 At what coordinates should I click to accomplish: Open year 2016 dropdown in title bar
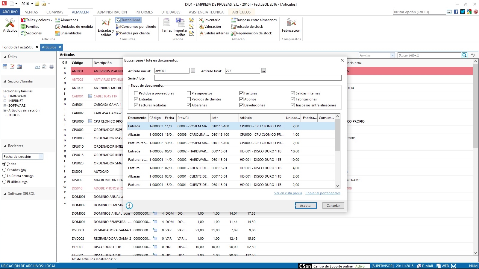[32, 4]
